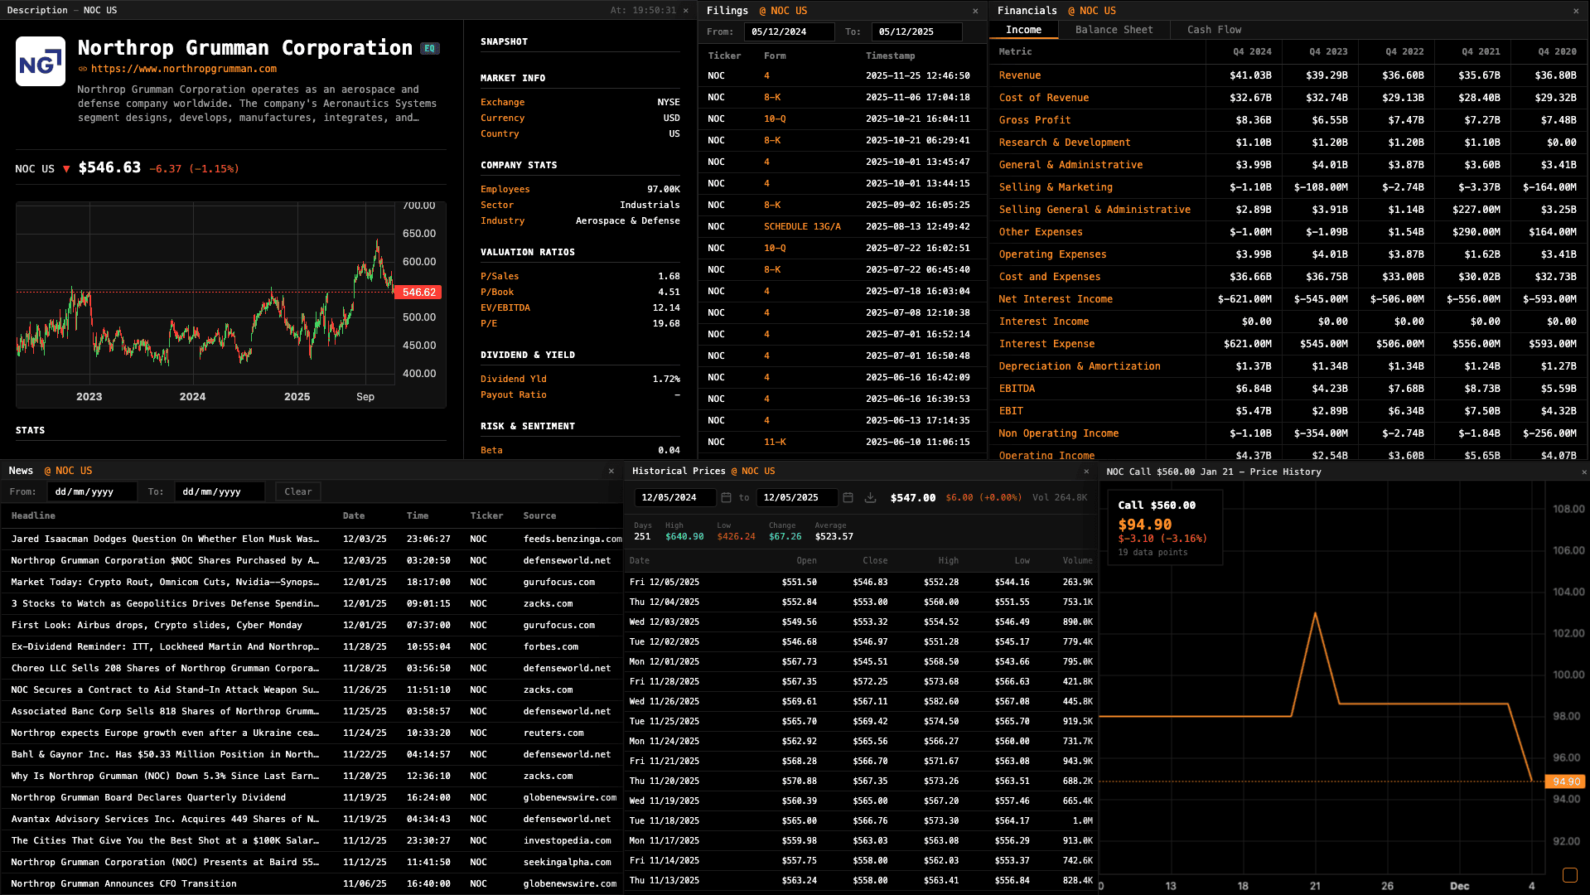Screen dimensions: 1590x895
Task: Click the Employees stat label
Action: pyautogui.click(x=505, y=190)
